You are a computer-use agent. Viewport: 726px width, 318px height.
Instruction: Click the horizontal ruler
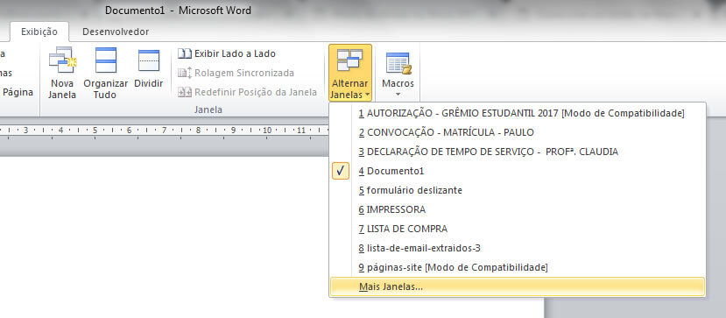tap(164, 131)
